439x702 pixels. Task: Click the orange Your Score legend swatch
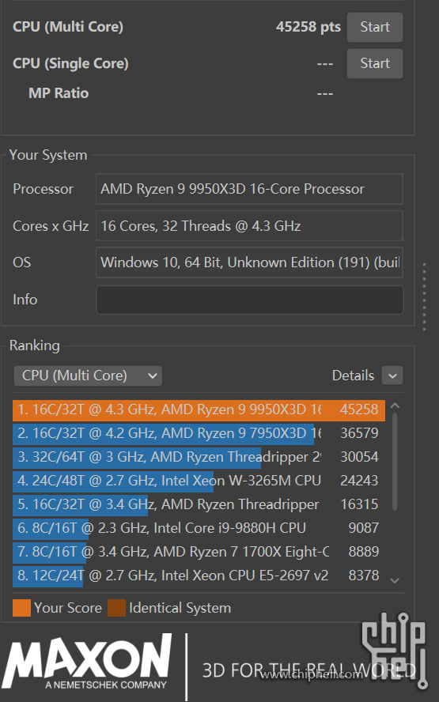point(21,608)
